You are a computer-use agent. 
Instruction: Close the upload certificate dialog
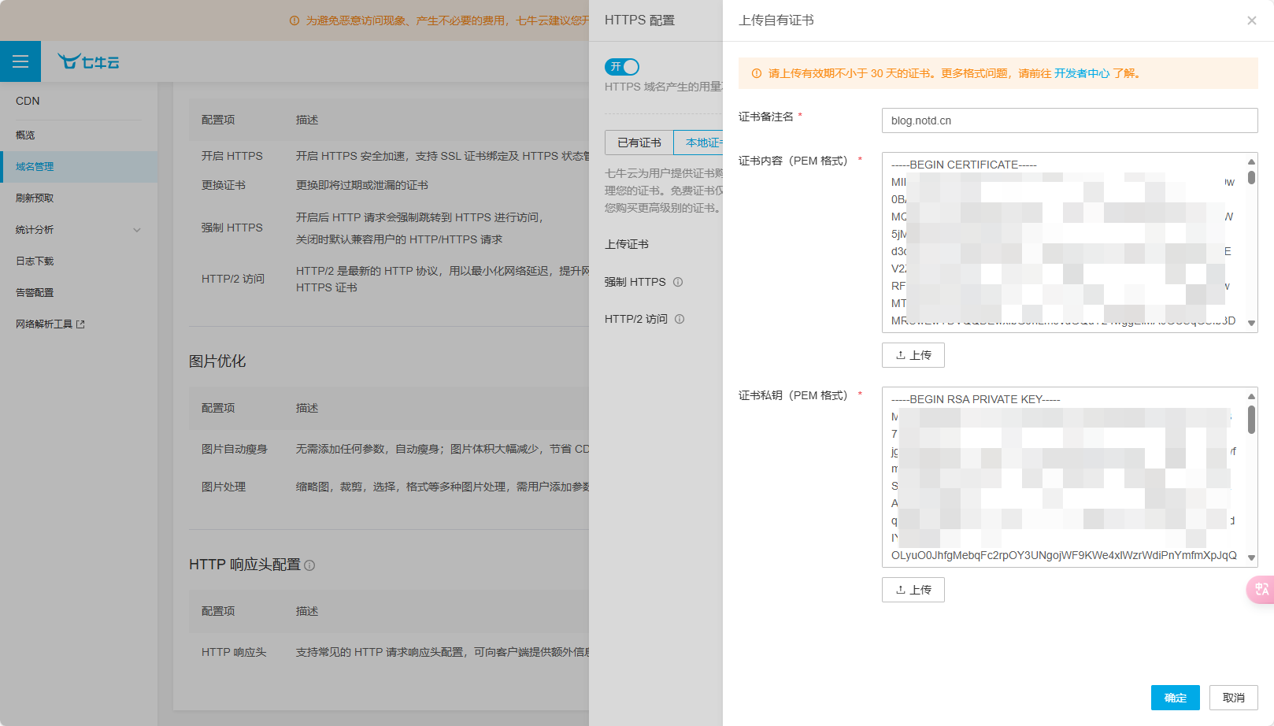[1252, 20]
